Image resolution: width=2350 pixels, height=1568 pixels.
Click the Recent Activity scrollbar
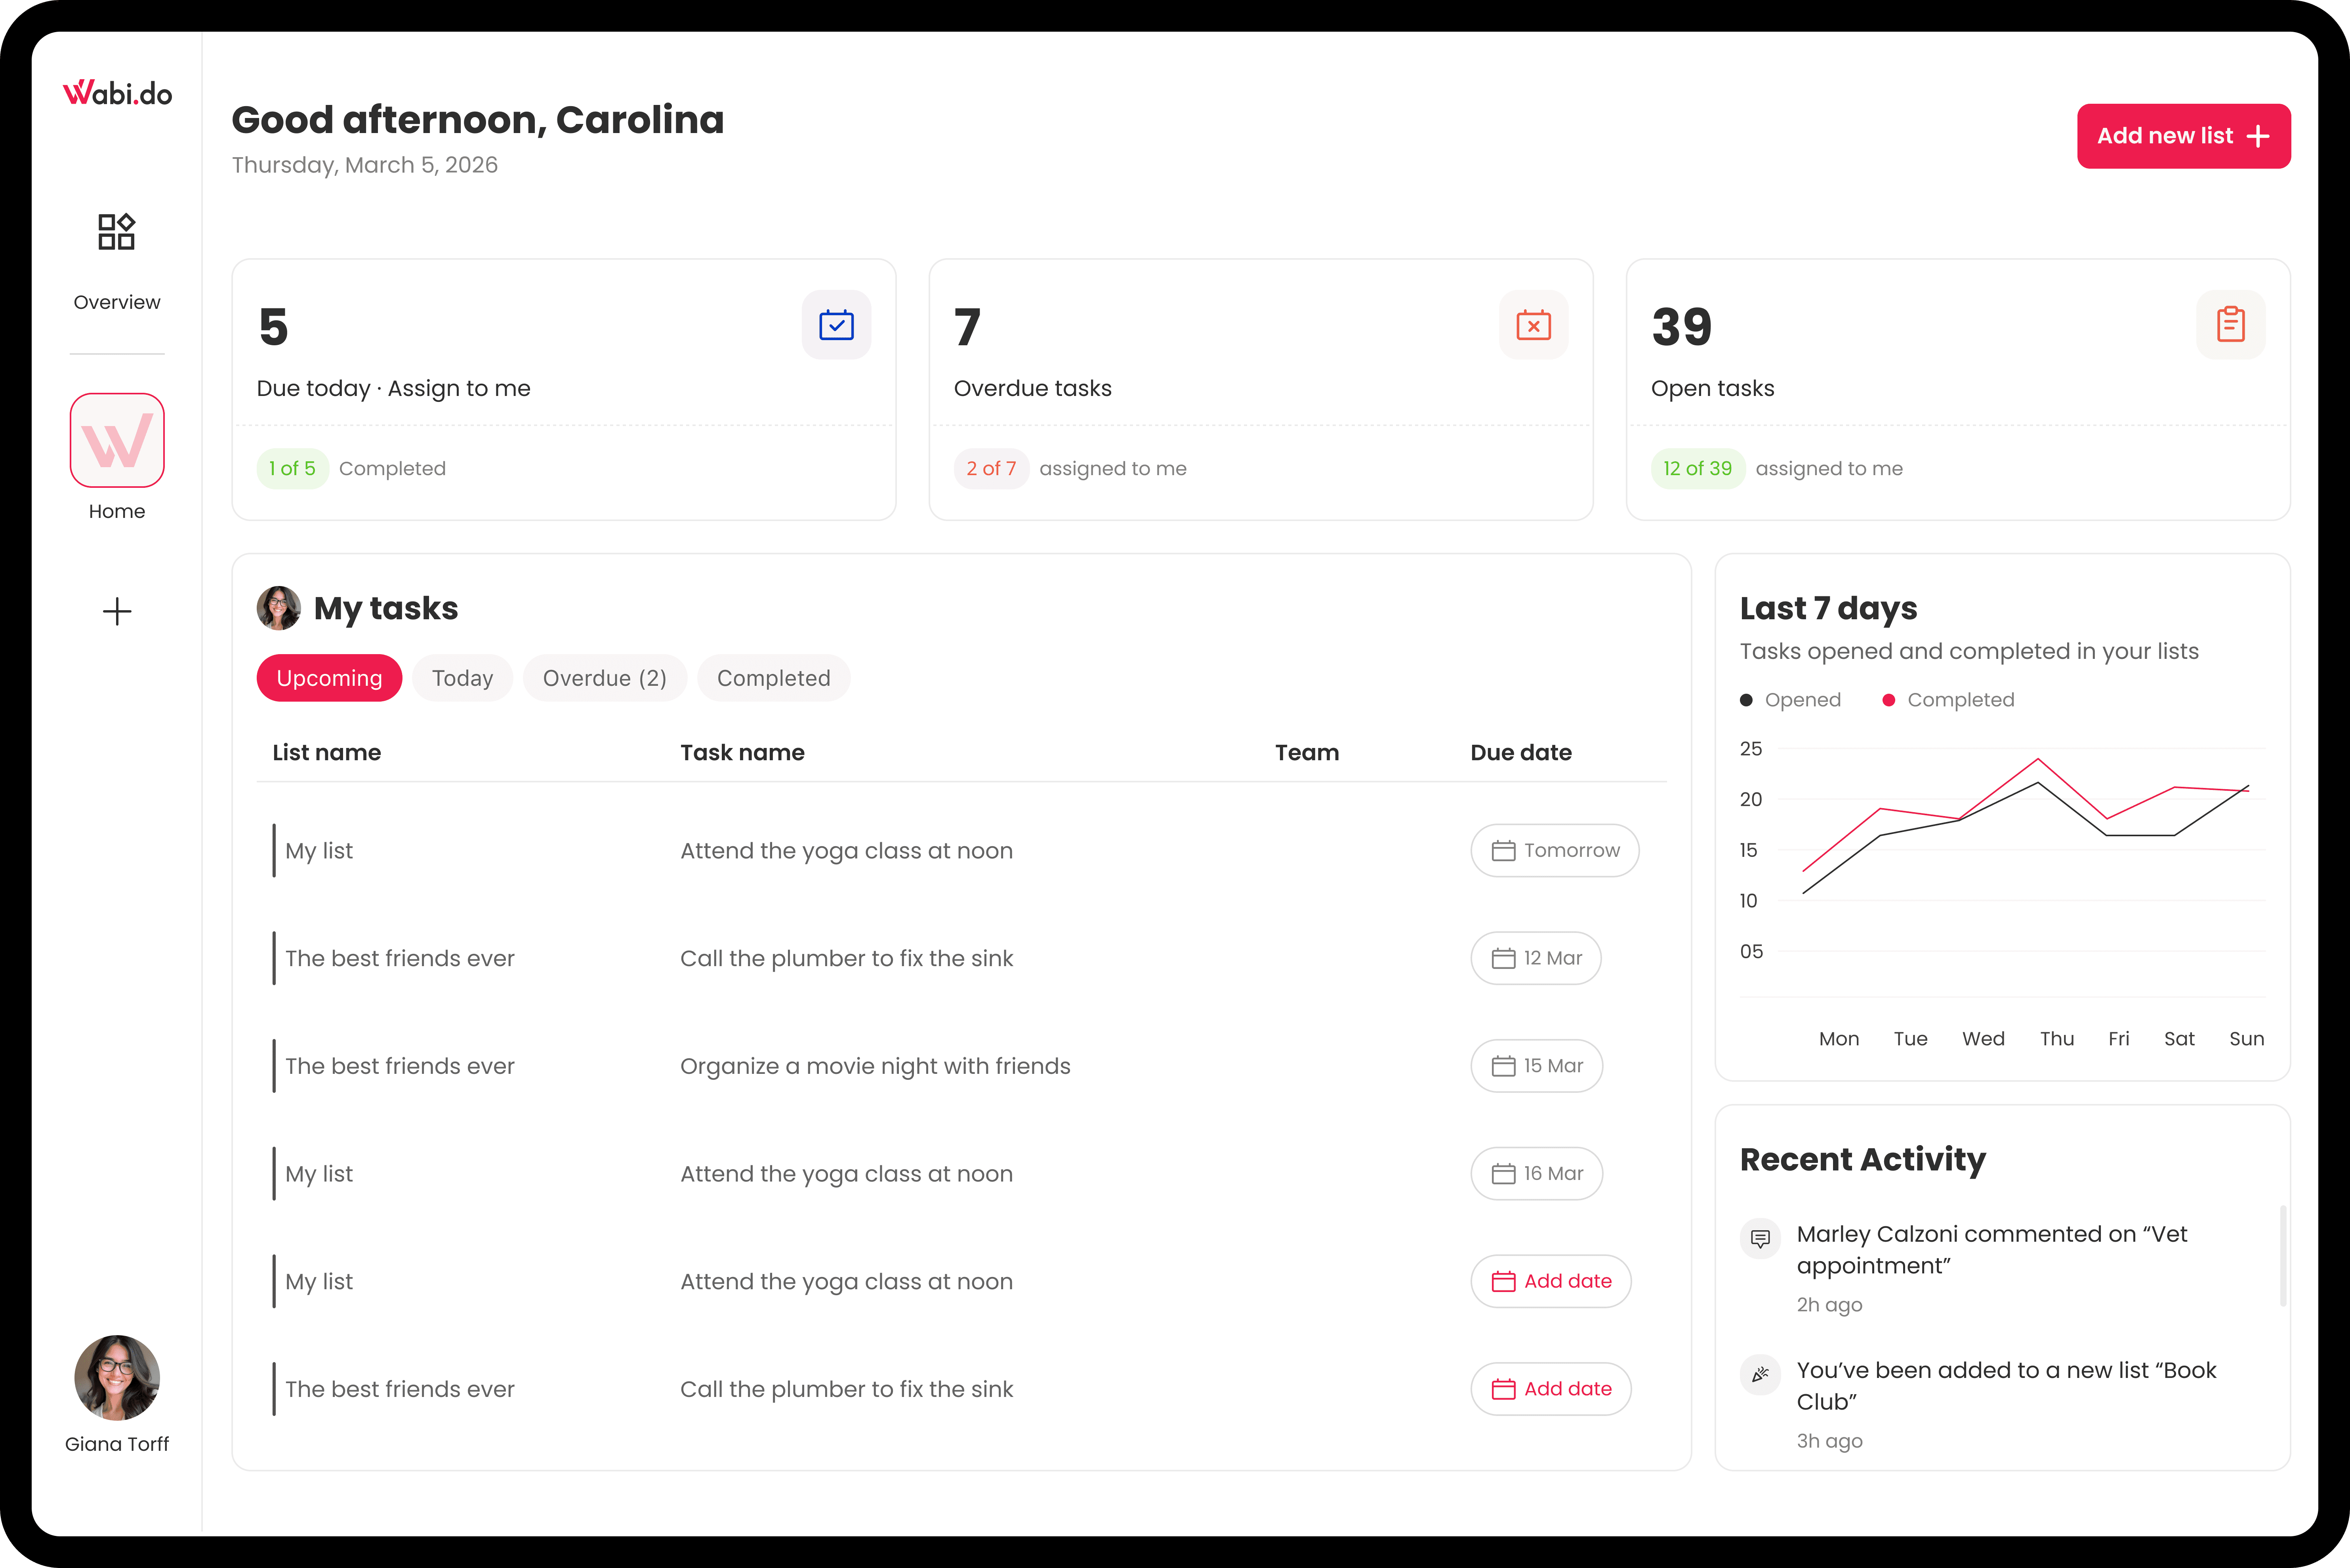pyautogui.click(x=2283, y=1256)
